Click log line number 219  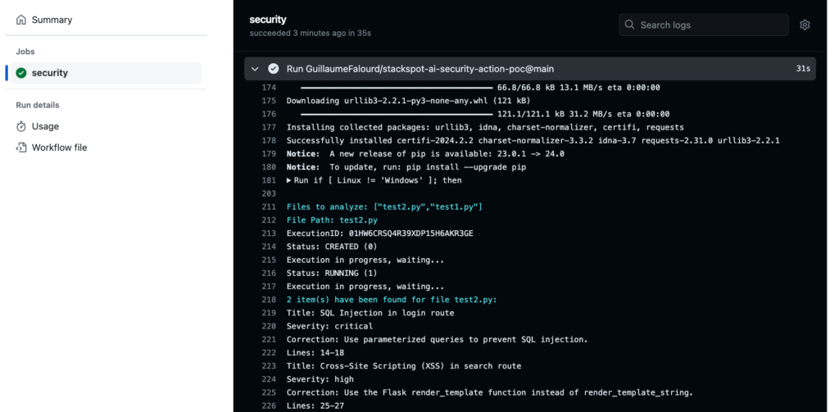pos(269,312)
